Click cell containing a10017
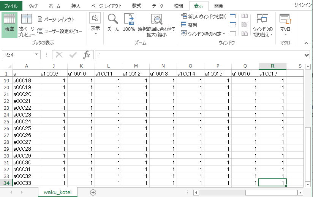 tap(272, 74)
